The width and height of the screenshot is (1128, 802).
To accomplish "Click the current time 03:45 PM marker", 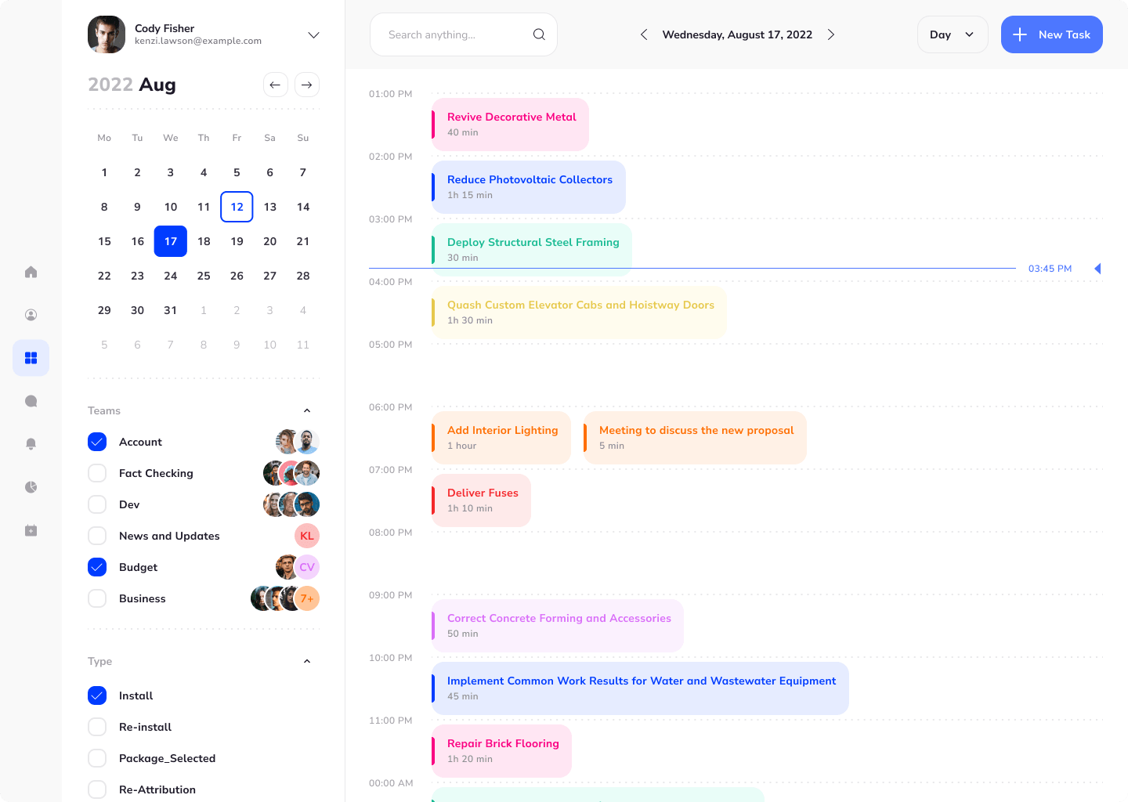I will click(1050, 269).
